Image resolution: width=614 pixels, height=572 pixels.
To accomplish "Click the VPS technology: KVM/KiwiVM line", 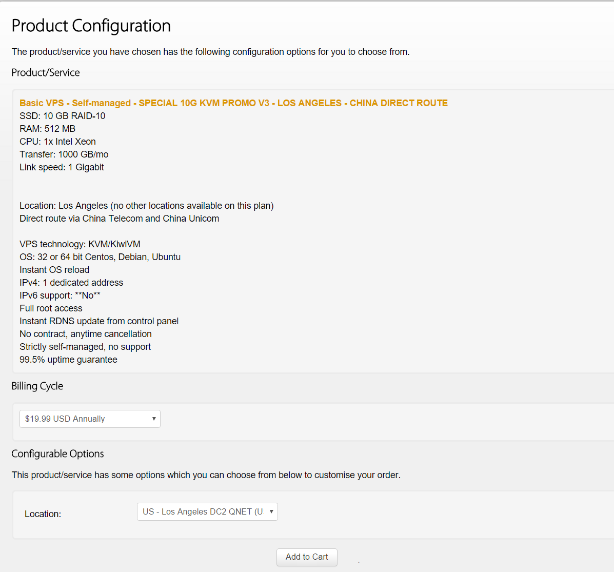I will click(80, 244).
